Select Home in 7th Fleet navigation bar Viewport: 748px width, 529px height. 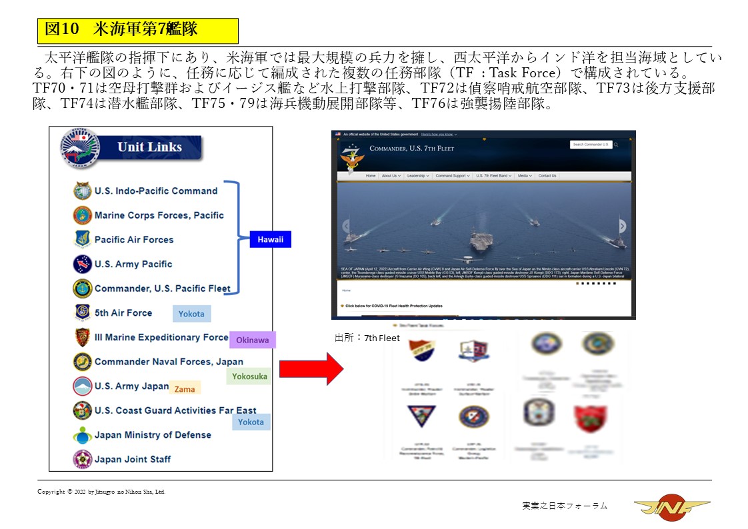tap(371, 176)
